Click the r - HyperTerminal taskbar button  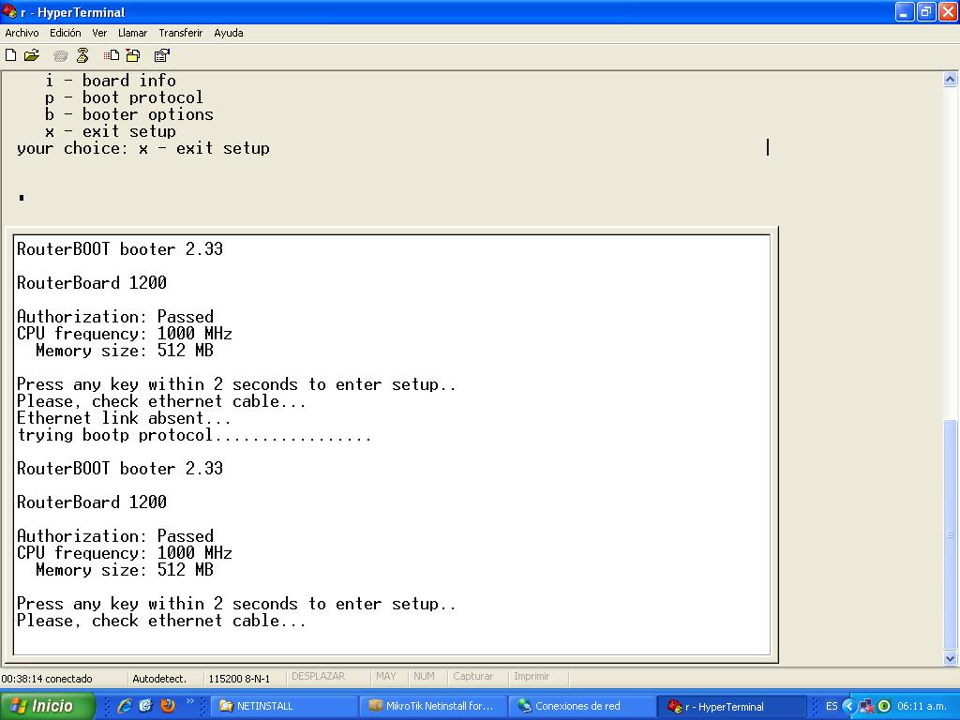coord(731,706)
